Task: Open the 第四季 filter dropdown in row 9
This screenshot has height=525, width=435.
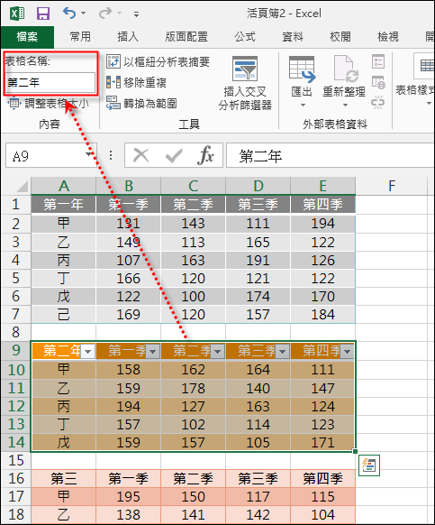Action: click(x=348, y=352)
